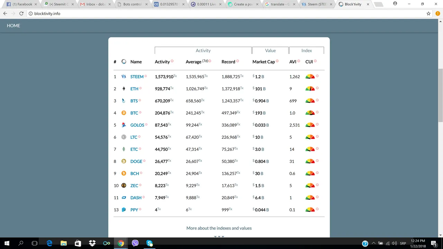Switch to the Facebook tab

point(22,4)
